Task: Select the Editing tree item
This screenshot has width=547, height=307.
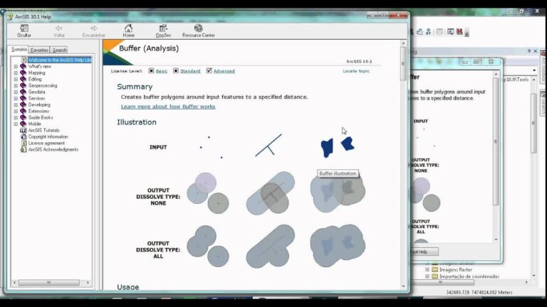Action: 35,79
